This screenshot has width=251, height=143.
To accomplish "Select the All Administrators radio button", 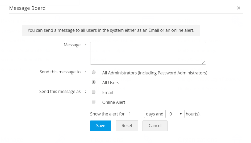I will point(94,73).
